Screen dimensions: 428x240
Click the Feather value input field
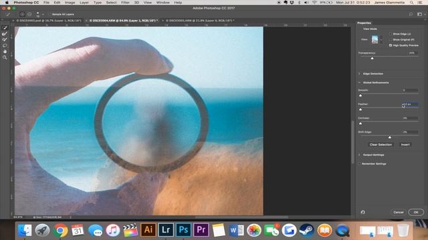[x=410, y=104]
